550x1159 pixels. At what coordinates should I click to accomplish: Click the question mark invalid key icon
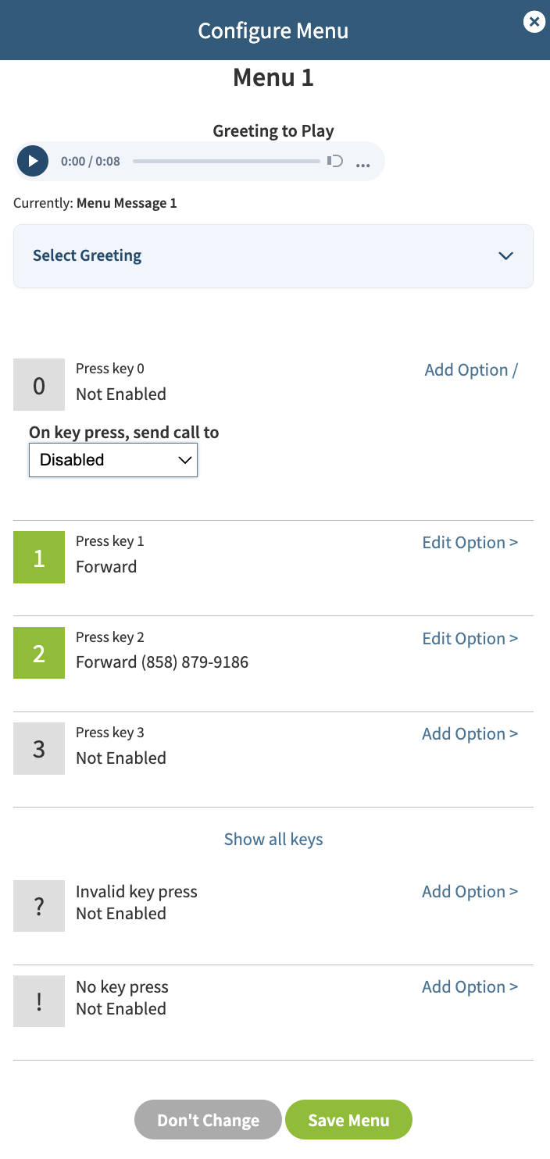coord(39,906)
